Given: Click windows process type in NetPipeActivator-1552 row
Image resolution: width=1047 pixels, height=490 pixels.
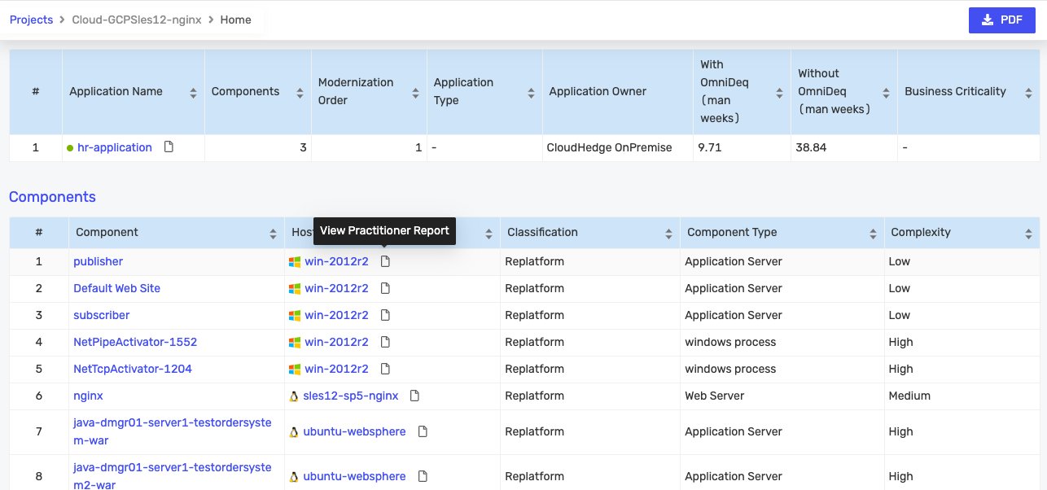Looking at the screenshot, I should (730, 342).
